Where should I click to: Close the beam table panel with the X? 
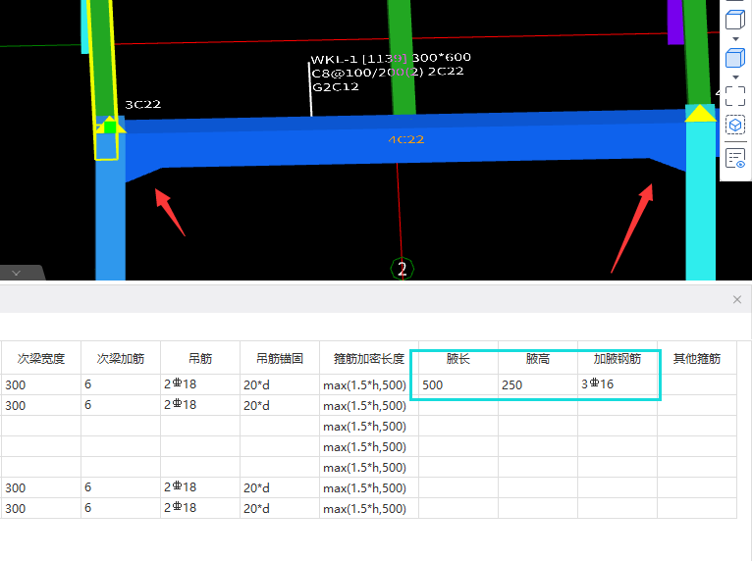coord(737,299)
